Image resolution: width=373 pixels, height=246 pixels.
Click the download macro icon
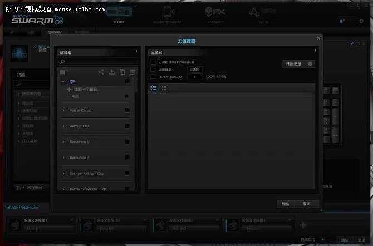[111, 72]
